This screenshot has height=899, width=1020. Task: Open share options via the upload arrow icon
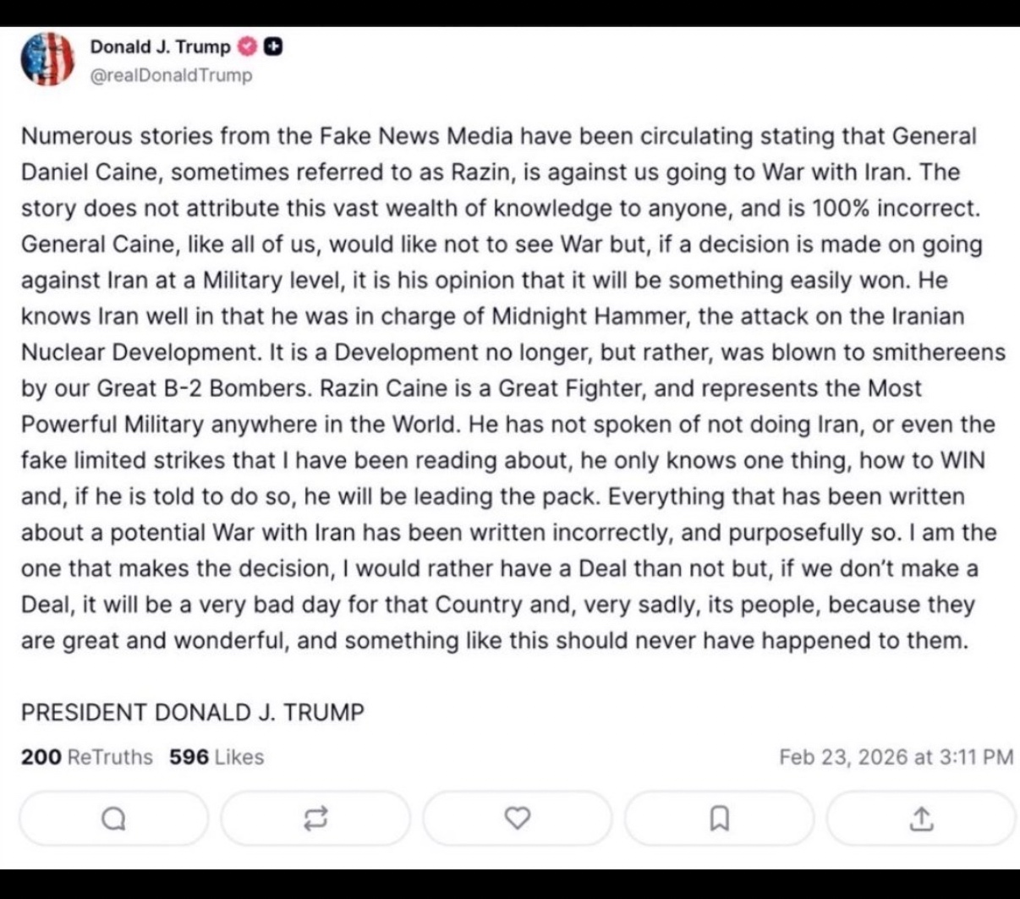pyautogui.click(x=921, y=818)
